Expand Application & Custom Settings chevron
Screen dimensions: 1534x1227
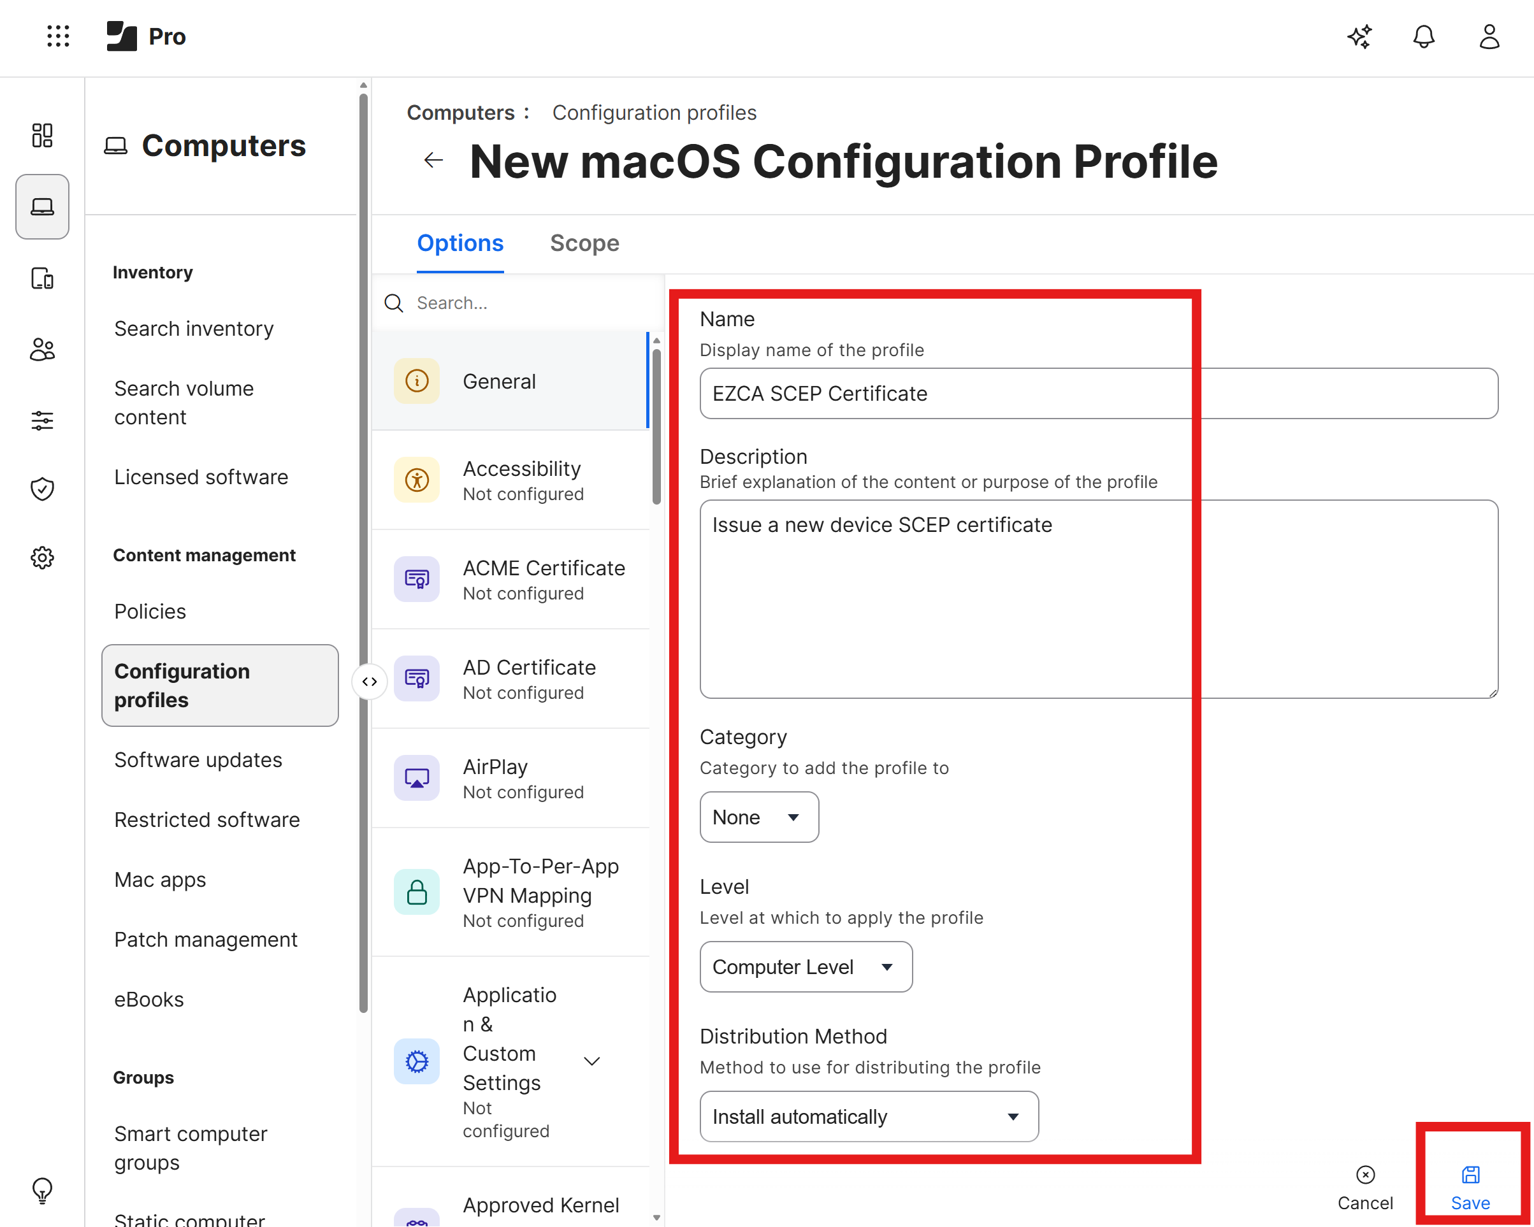591,1061
